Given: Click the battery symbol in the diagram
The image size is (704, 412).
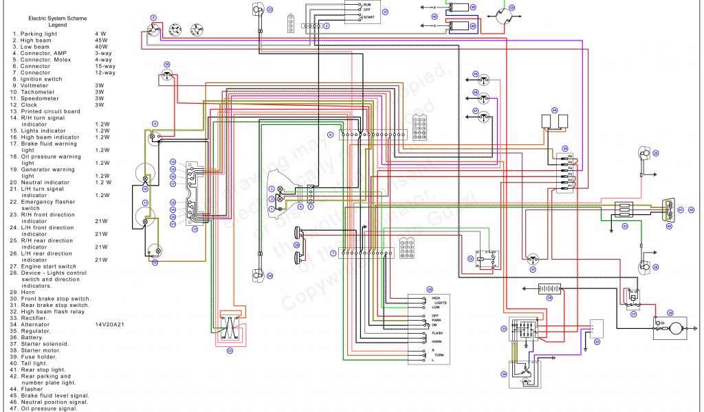Looking at the screenshot, I should [x=549, y=288].
